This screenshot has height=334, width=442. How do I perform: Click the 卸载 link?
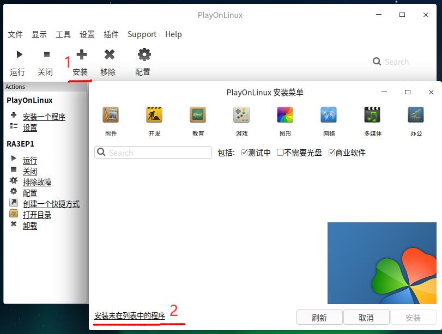click(30, 226)
